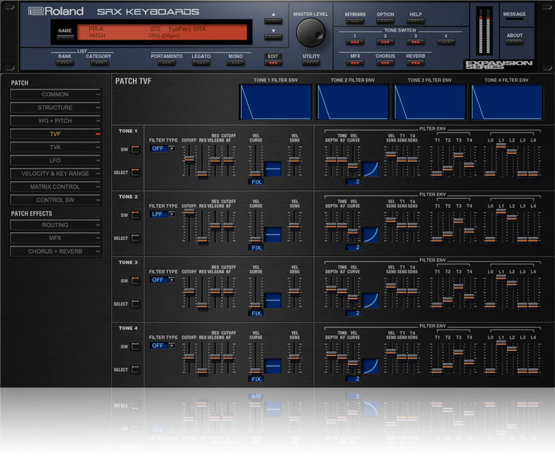
Task: Toggle the Tone 1 SW button
Action: (135, 149)
